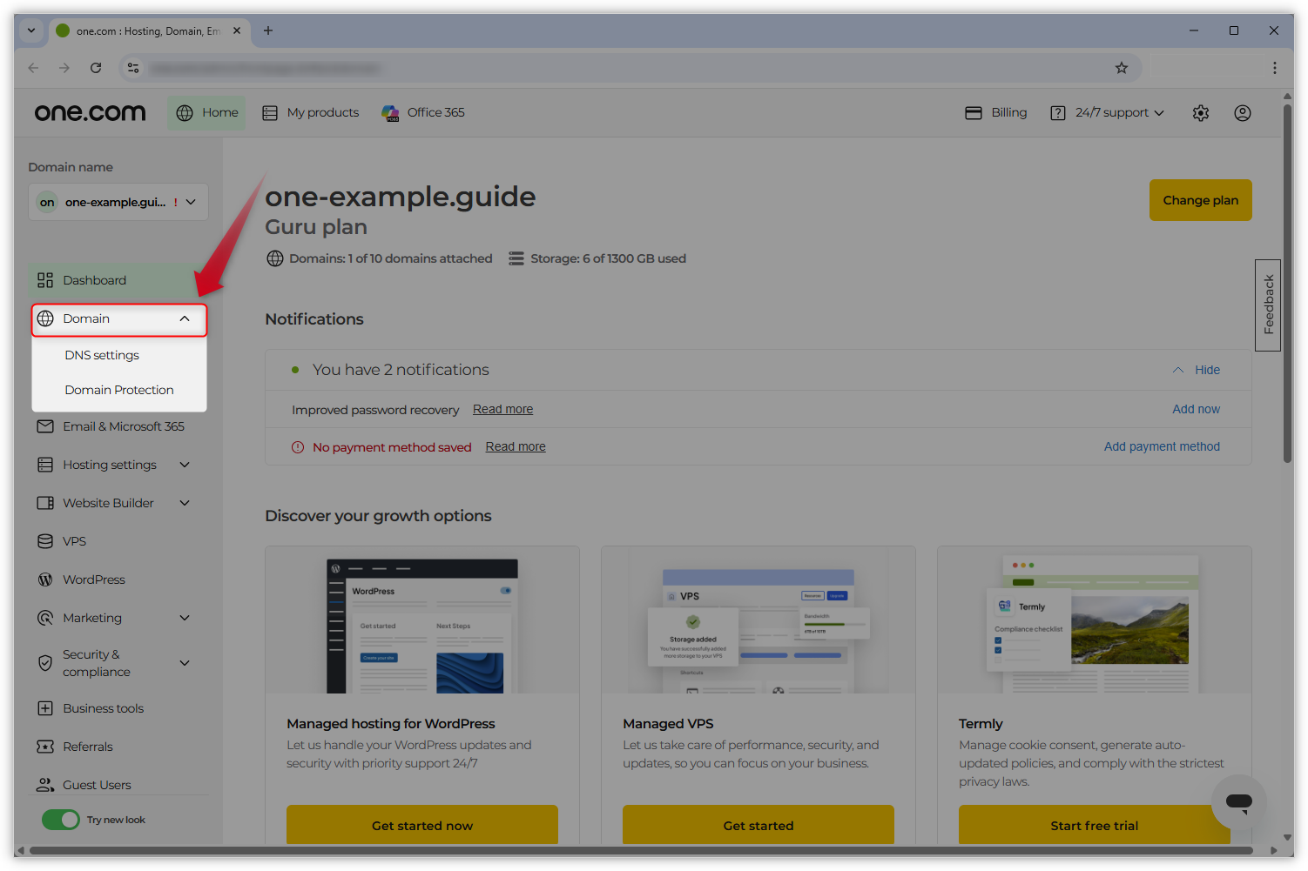This screenshot has height=871, width=1308.
Task: Click the Storage used stack icon
Action: (x=516, y=258)
